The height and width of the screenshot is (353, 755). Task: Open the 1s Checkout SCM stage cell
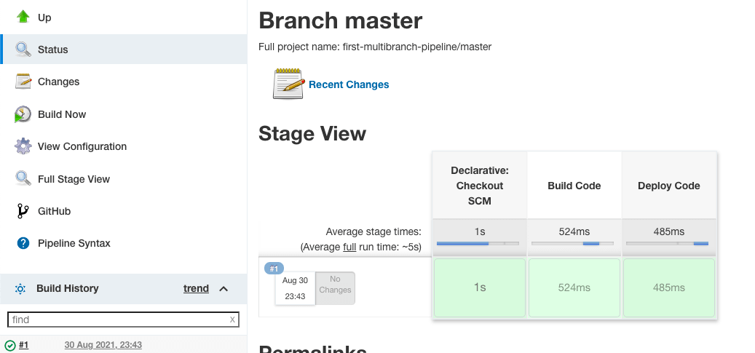pos(480,287)
